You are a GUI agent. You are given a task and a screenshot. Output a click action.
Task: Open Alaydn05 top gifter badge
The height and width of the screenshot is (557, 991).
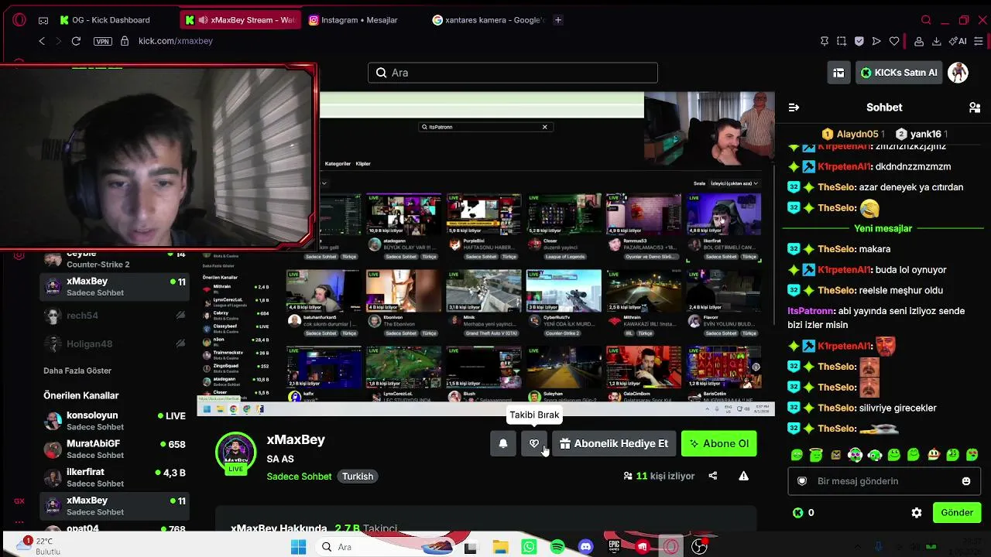853,134
